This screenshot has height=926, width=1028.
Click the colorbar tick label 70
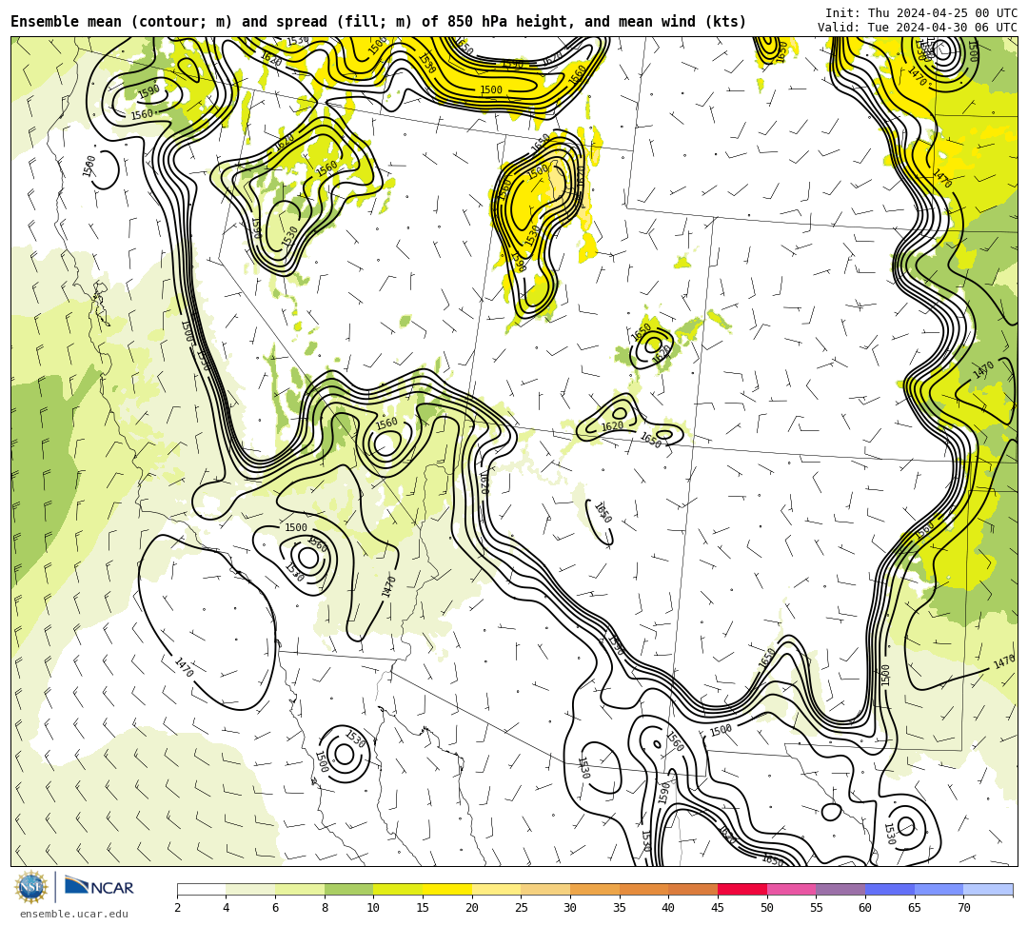pos(963,908)
